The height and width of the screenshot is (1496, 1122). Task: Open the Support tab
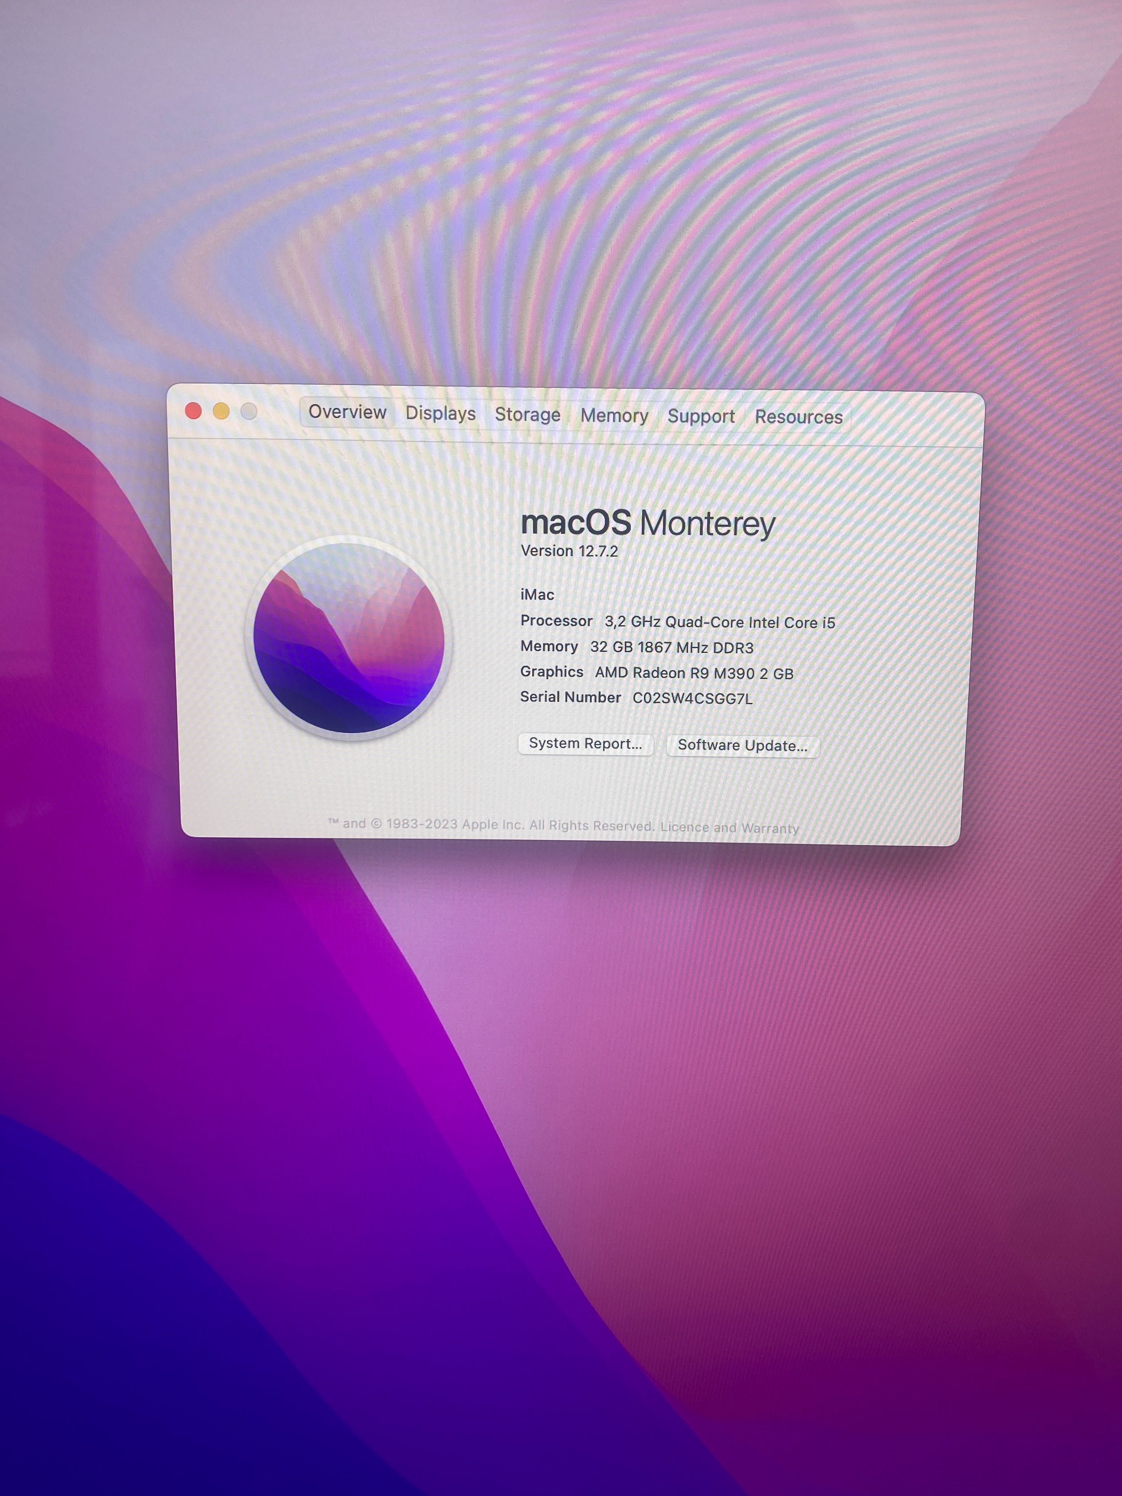click(701, 416)
